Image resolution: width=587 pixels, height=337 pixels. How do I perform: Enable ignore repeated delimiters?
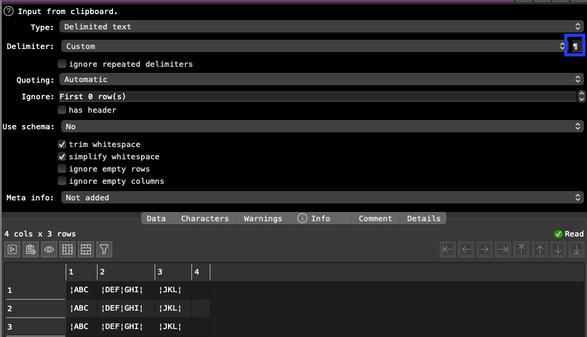click(62, 64)
